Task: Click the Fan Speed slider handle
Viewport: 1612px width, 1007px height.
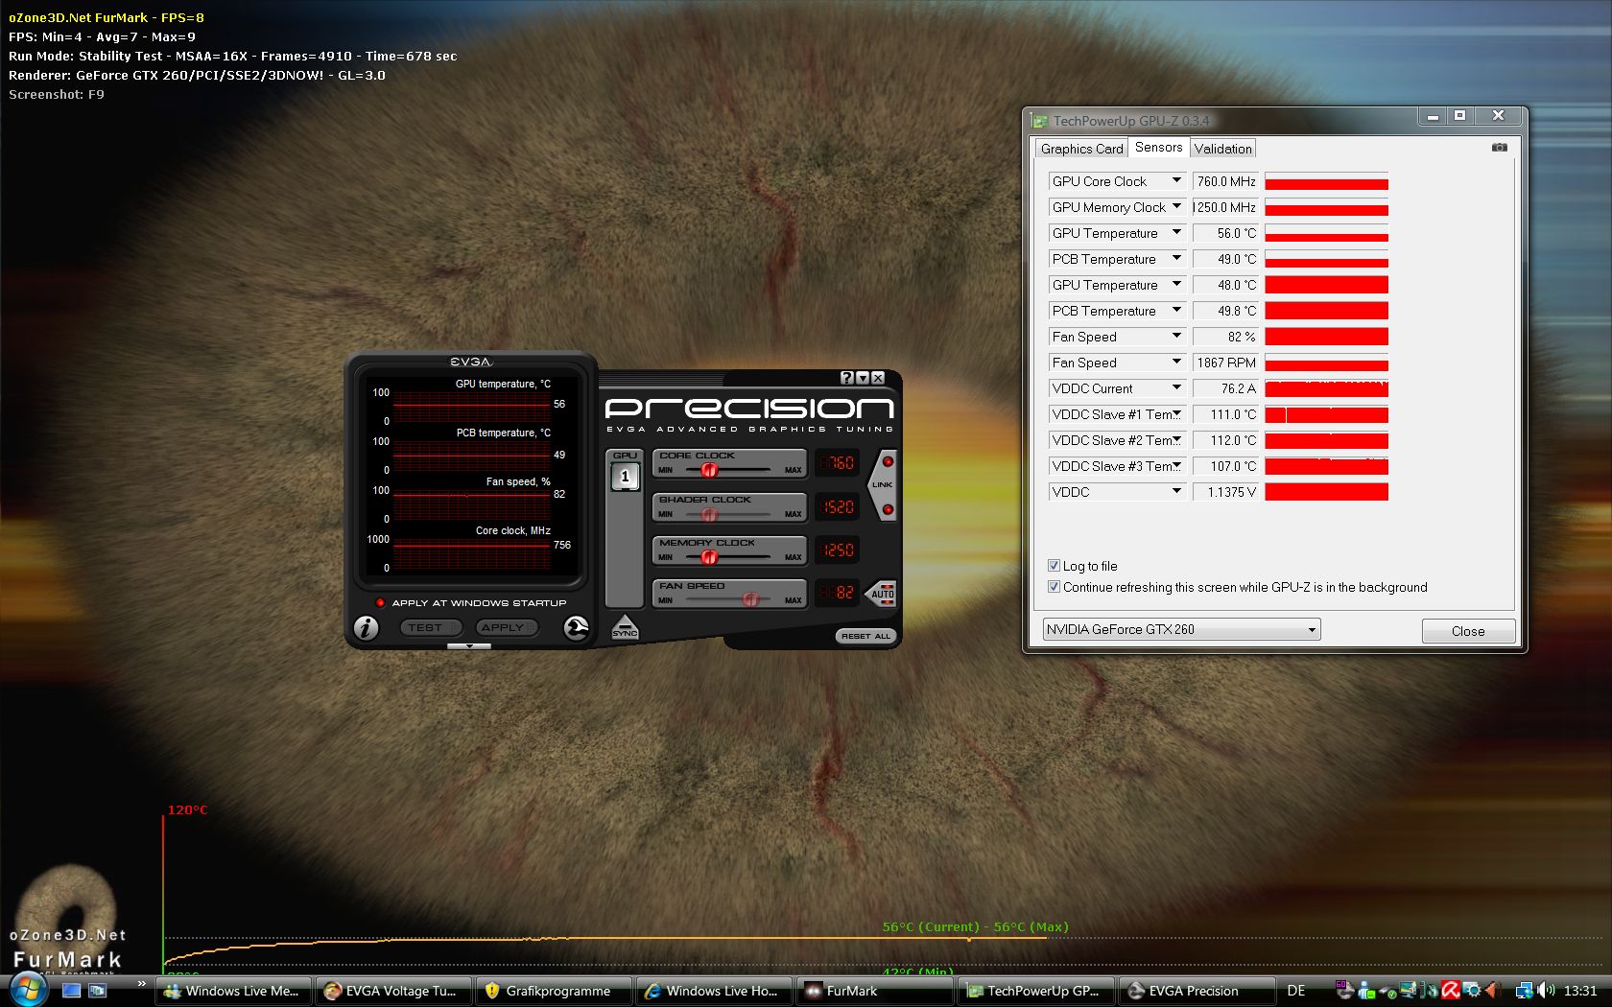Action: 750,599
